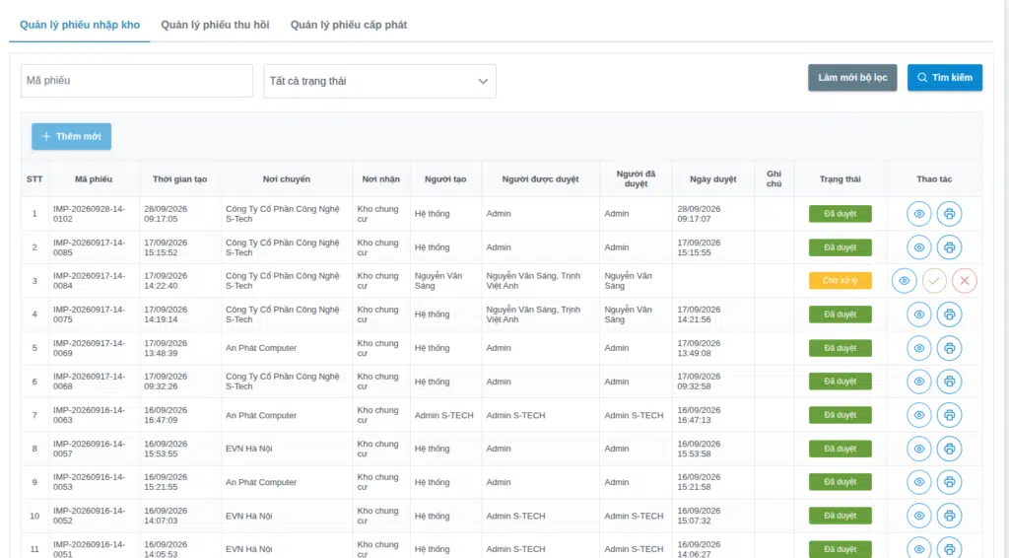Click 'Nguyễn Văn Sáng' creator in row 3
Screen dimensions: 1009x558
(x=438, y=281)
